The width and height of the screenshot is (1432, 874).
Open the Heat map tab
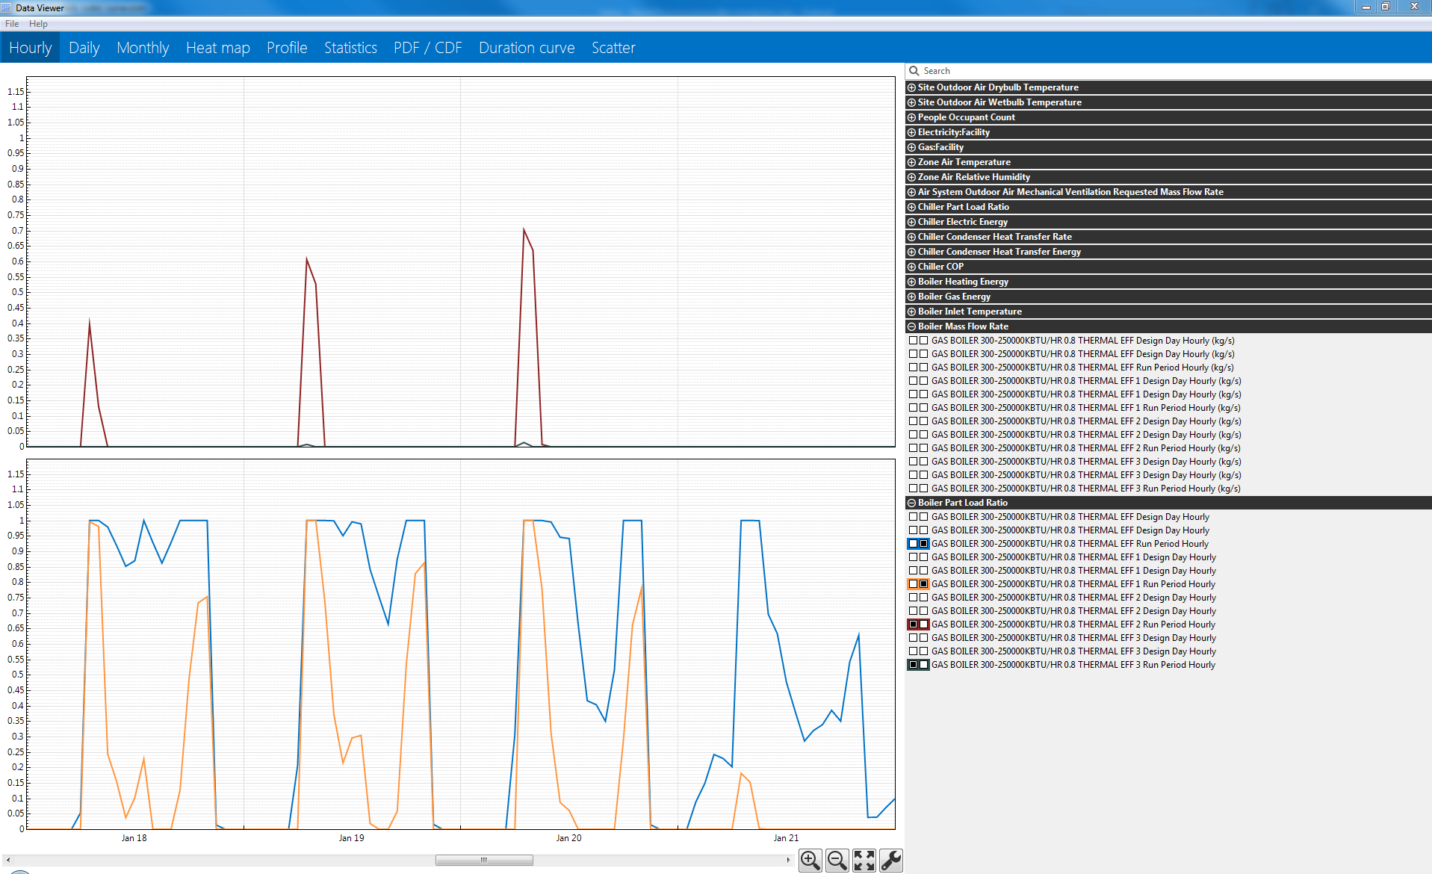pos(218,48)
